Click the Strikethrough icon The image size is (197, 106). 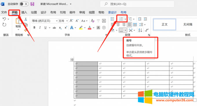coord(54,28)
